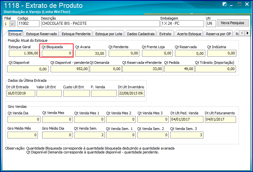Click the Qt Venda Sem. 3 field with 3
253x172 pixels.
pos(187,135)
